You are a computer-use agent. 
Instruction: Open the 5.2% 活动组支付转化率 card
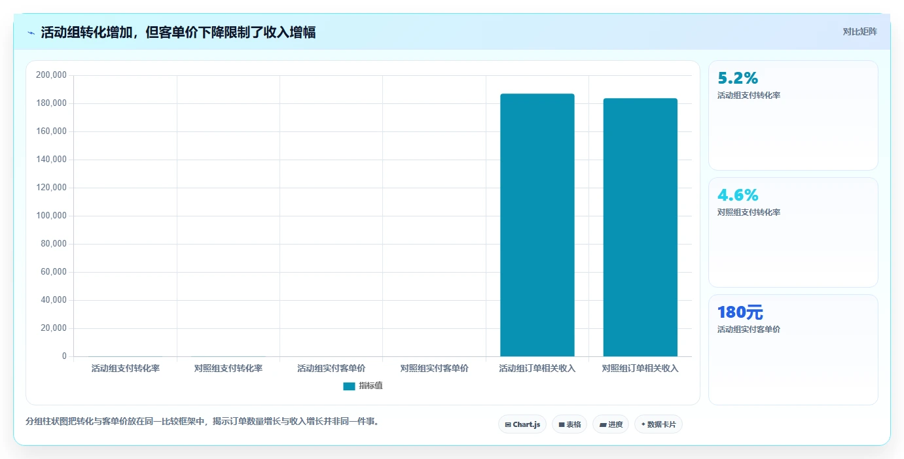coord(793,116)
